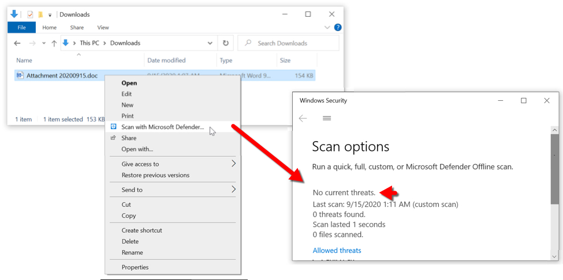Choose Share from the context menu

pyautogui.click(x=173, y=138)
